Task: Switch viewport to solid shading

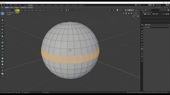Action: [130, 10]
